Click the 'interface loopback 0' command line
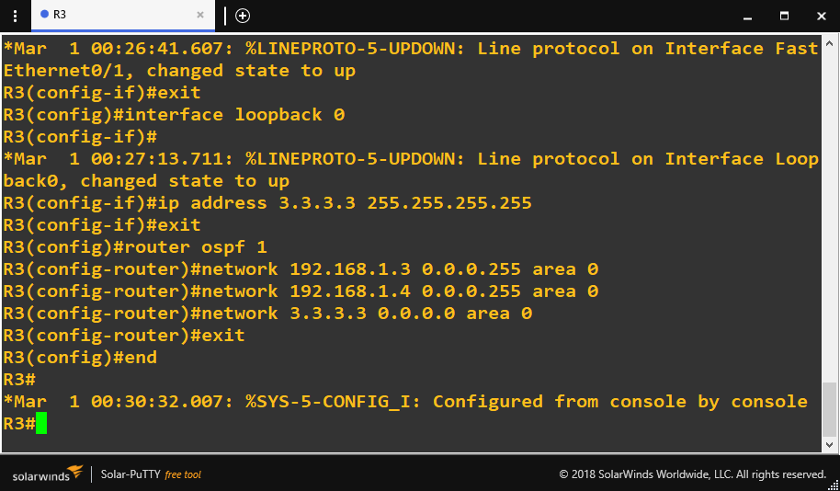840x491 pixels. [x=174, y=115]
